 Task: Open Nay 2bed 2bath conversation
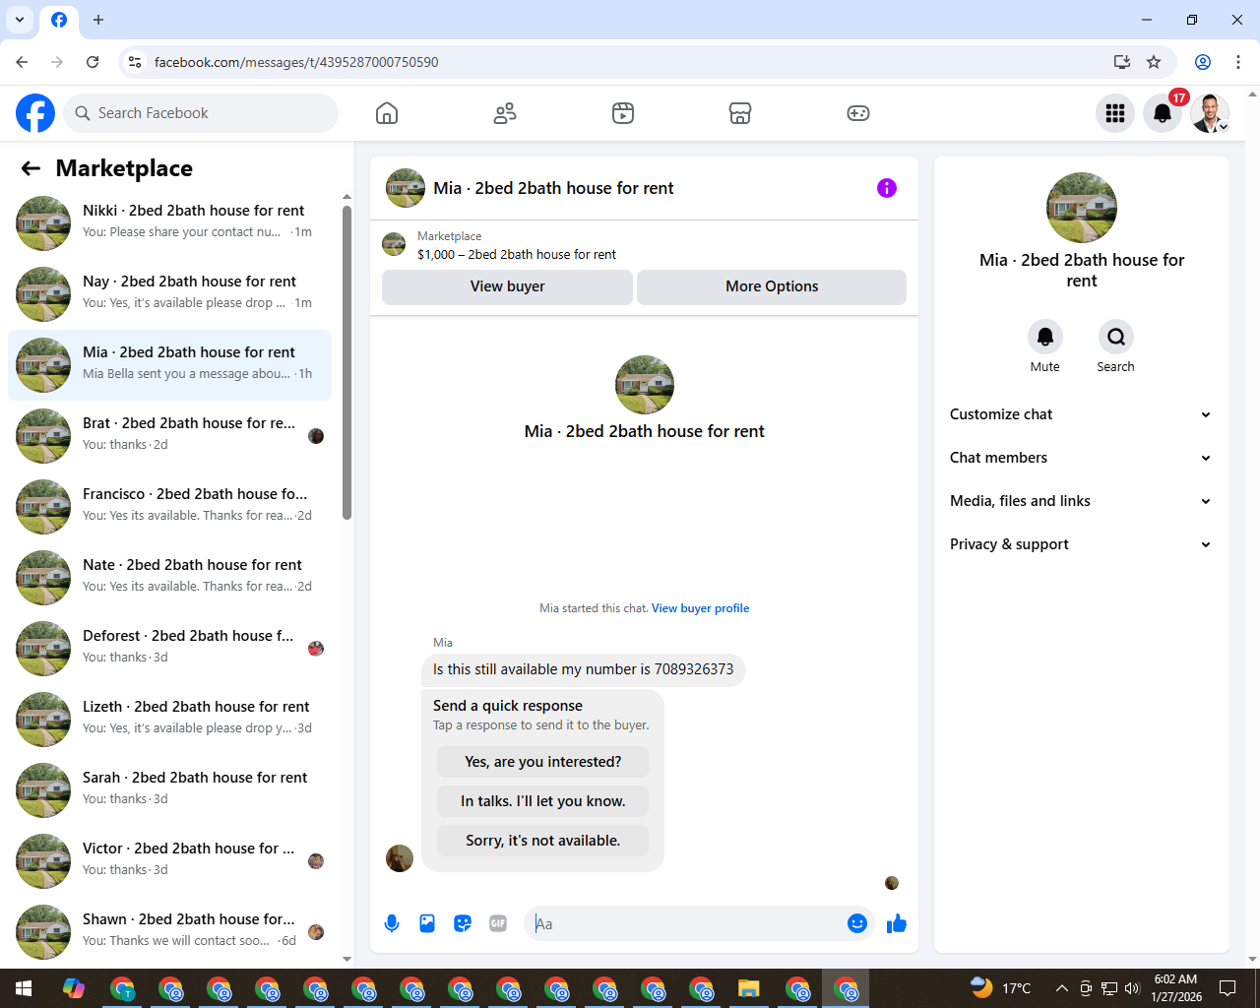(169, 293)
